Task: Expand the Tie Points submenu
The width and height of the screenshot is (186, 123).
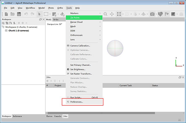Action: (84, 18)
